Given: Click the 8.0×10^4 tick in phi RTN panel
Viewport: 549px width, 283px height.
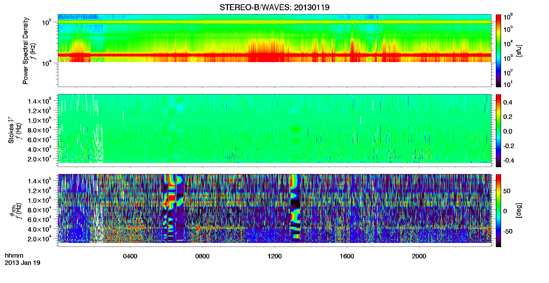Looking at the screenshot, I should [x=40, y=210].
